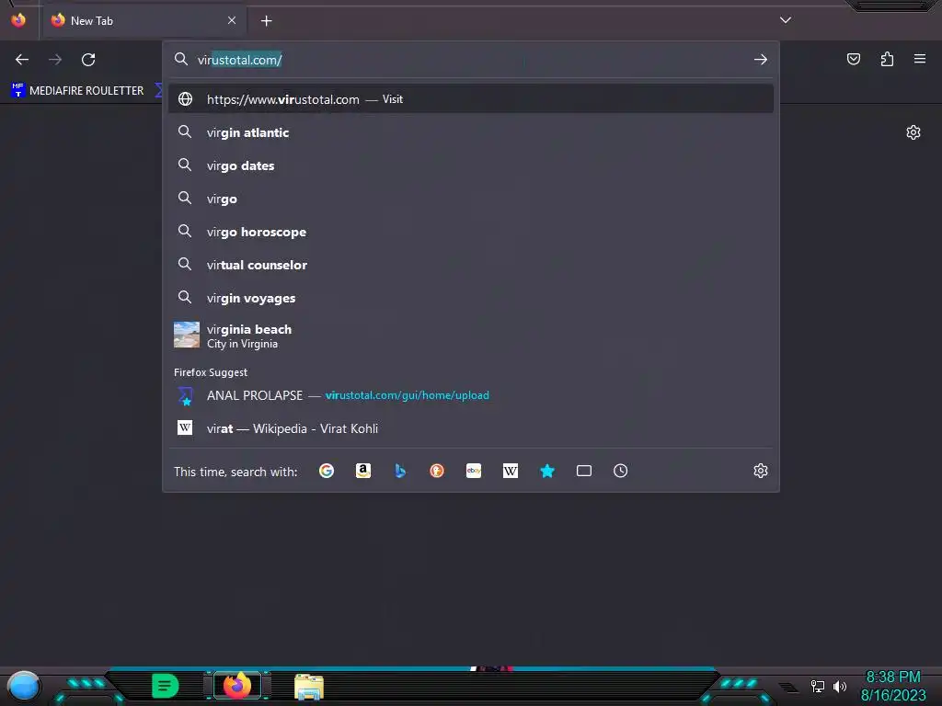Open search settings gear in dropdown
Image resolution: width=942 pixels, height=706 pixels.
761,472
